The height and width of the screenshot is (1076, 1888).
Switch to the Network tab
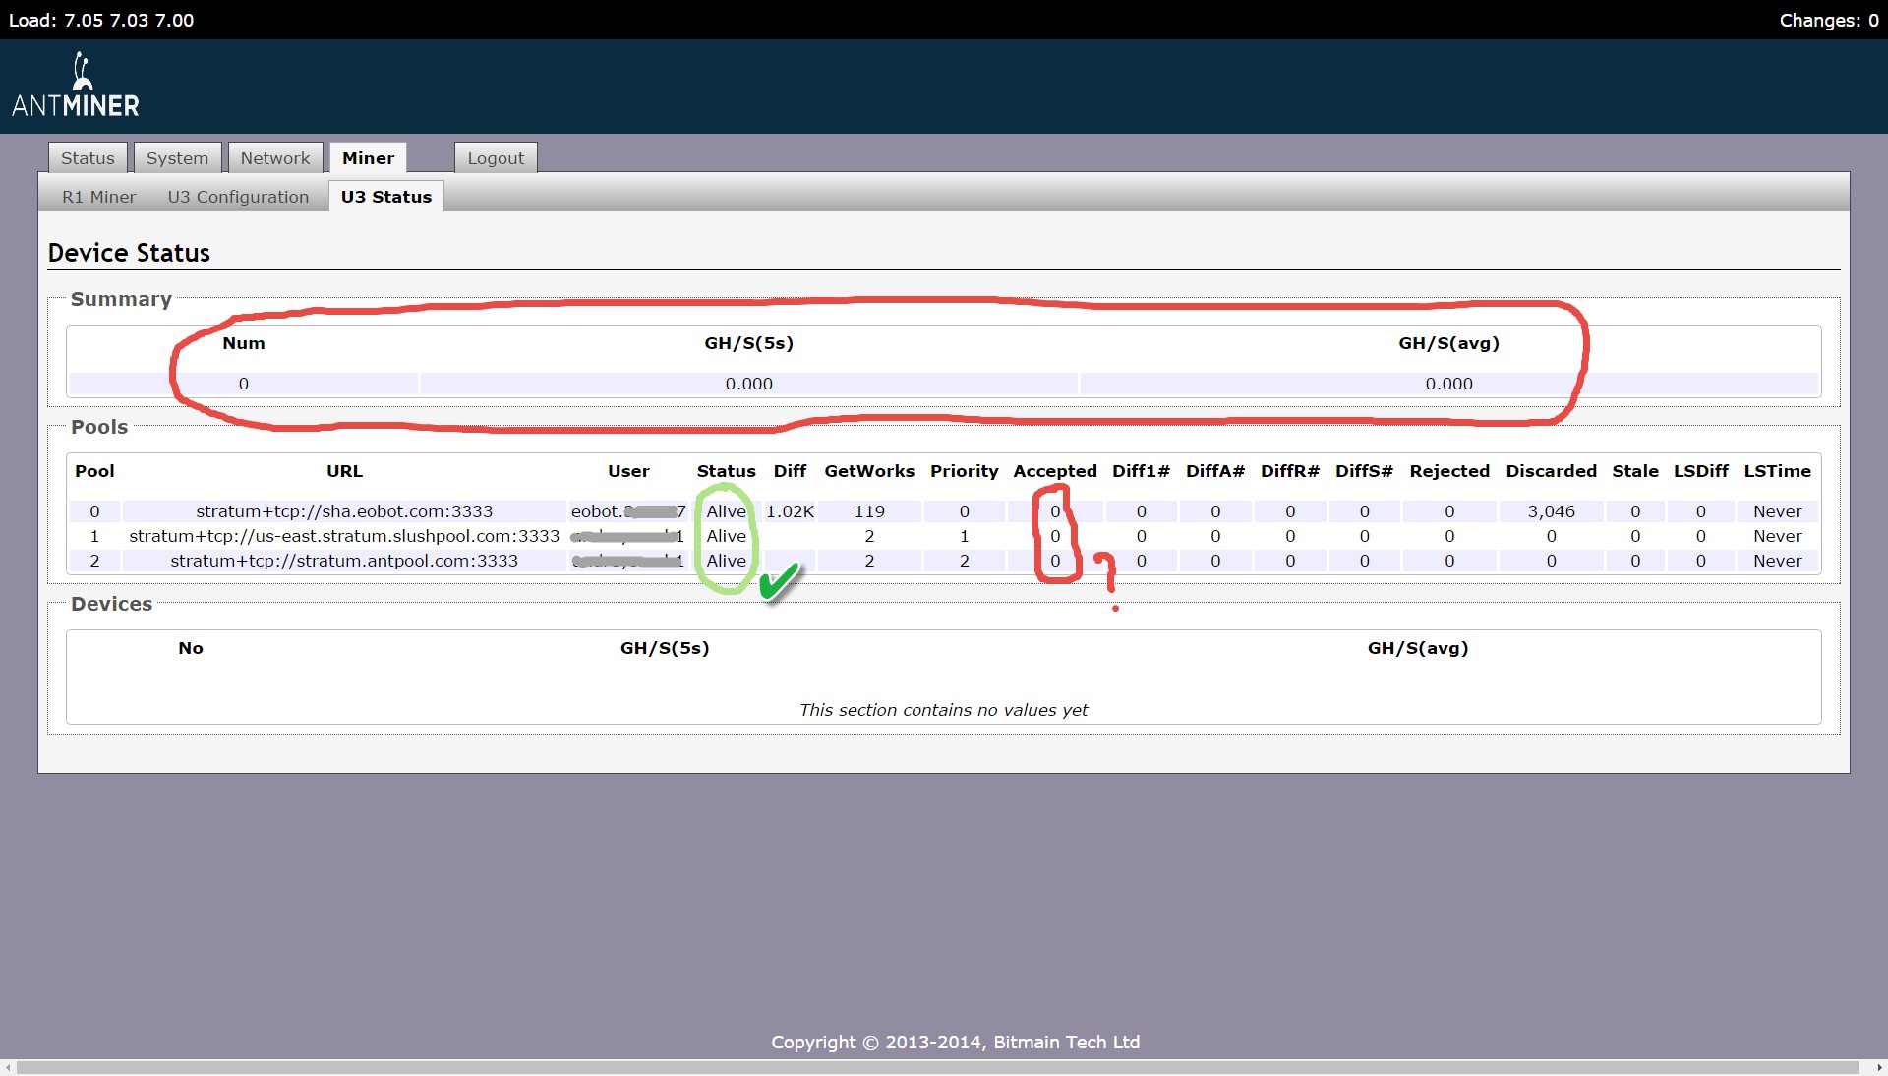tap(274, 158)
